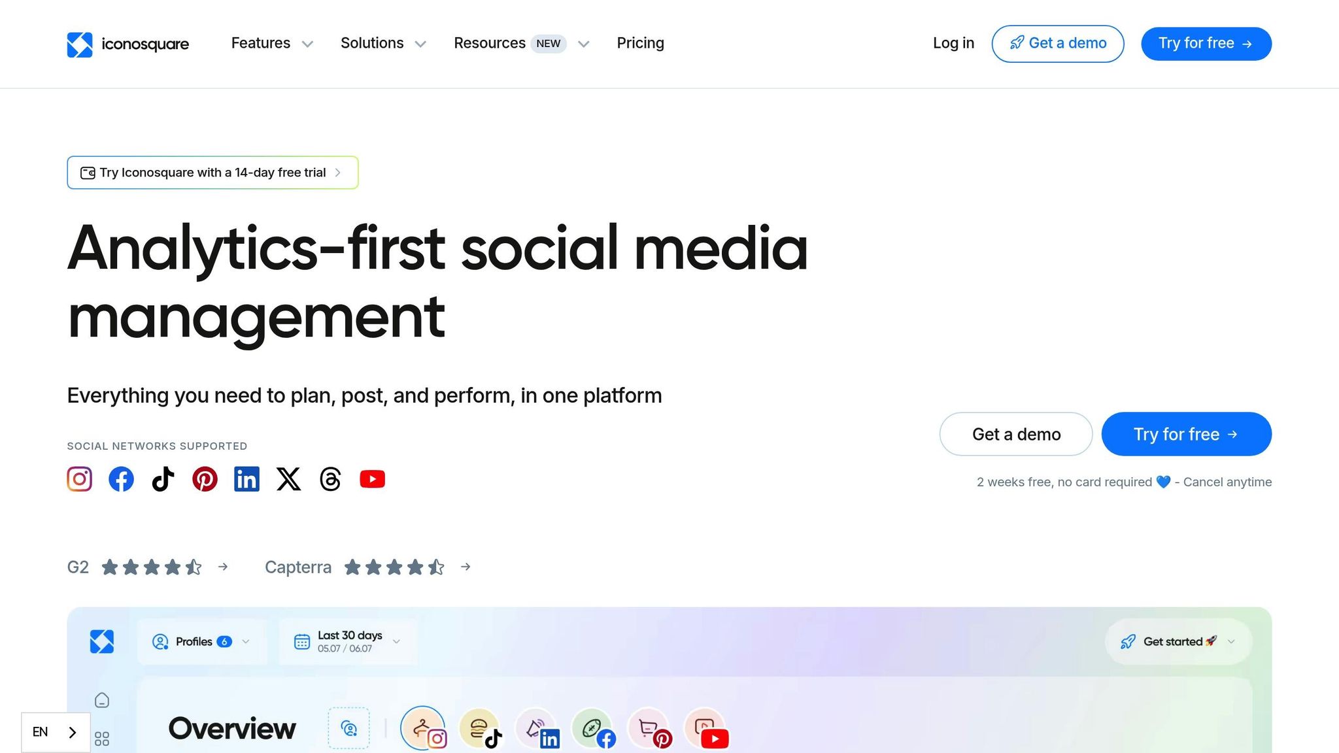Click the Threads network icon
Image resolution: width=1339 pixels, height=753 pixels.
pyautogui.click(x=330, y=479)
